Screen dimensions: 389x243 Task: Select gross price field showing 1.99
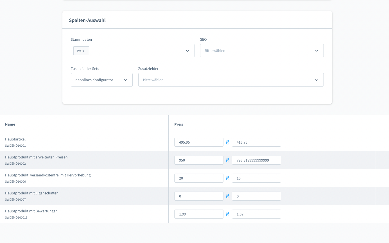point(199,214)
